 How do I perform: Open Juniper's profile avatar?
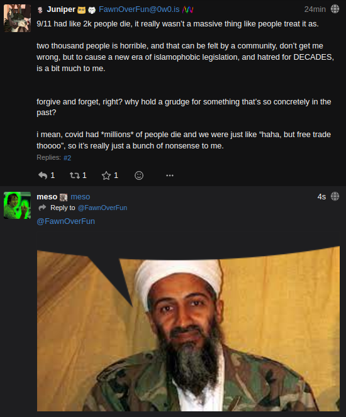[x=17, y=18]
